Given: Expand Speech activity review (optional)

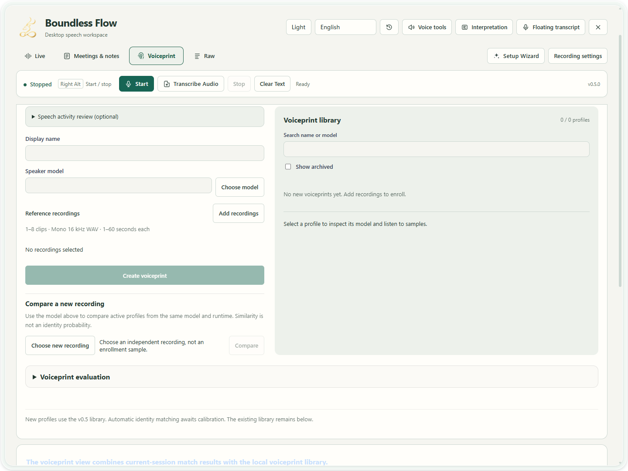Looking at the screenshot, I should pos(145,116).
